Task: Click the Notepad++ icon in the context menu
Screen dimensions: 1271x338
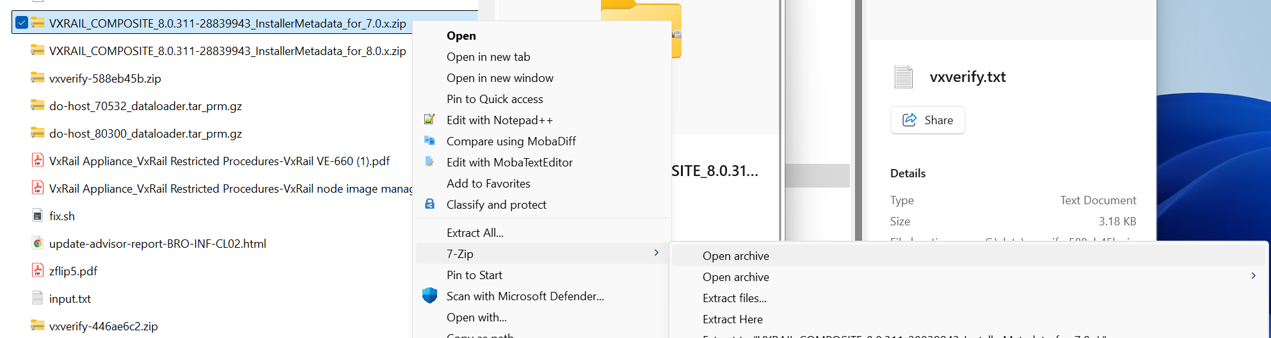Action: pos(429,120)
